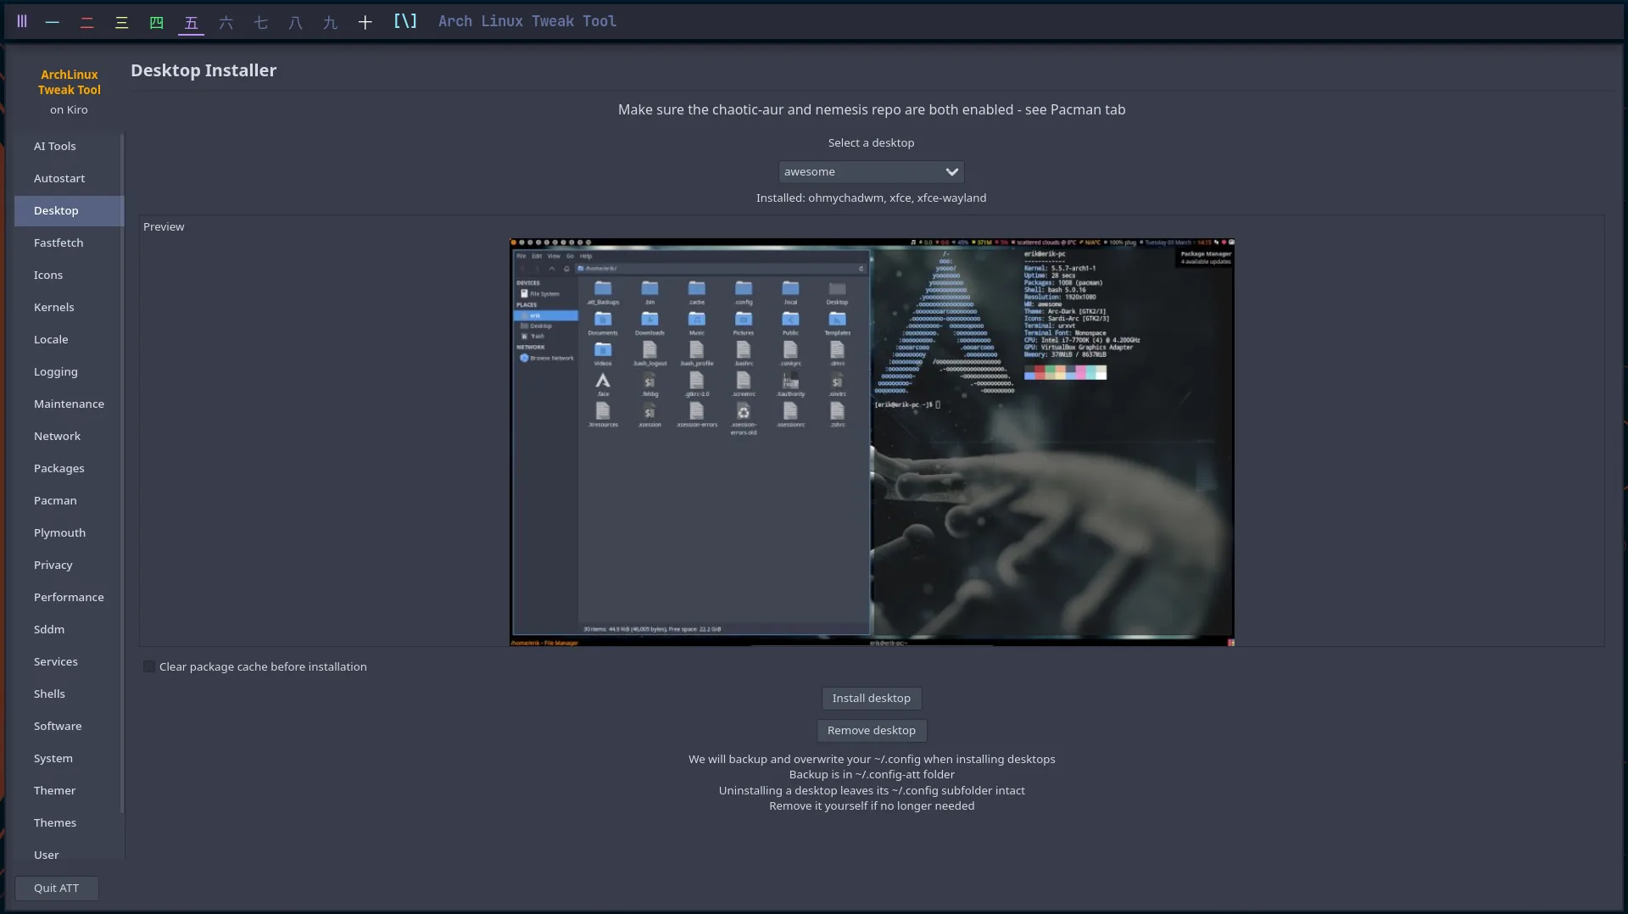Switch to workspace tag 九
1628x914 pixels.
click(331, 22)
